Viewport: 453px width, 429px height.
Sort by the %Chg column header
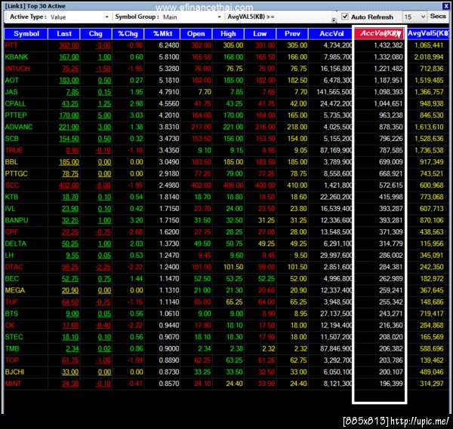pyautogui.click(x=128, y=34)
